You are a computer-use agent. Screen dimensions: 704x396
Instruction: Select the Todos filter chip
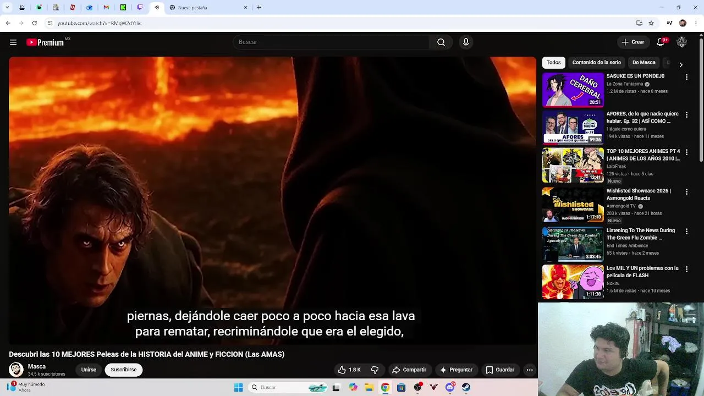pyautogui.click(x=554, y=63)
